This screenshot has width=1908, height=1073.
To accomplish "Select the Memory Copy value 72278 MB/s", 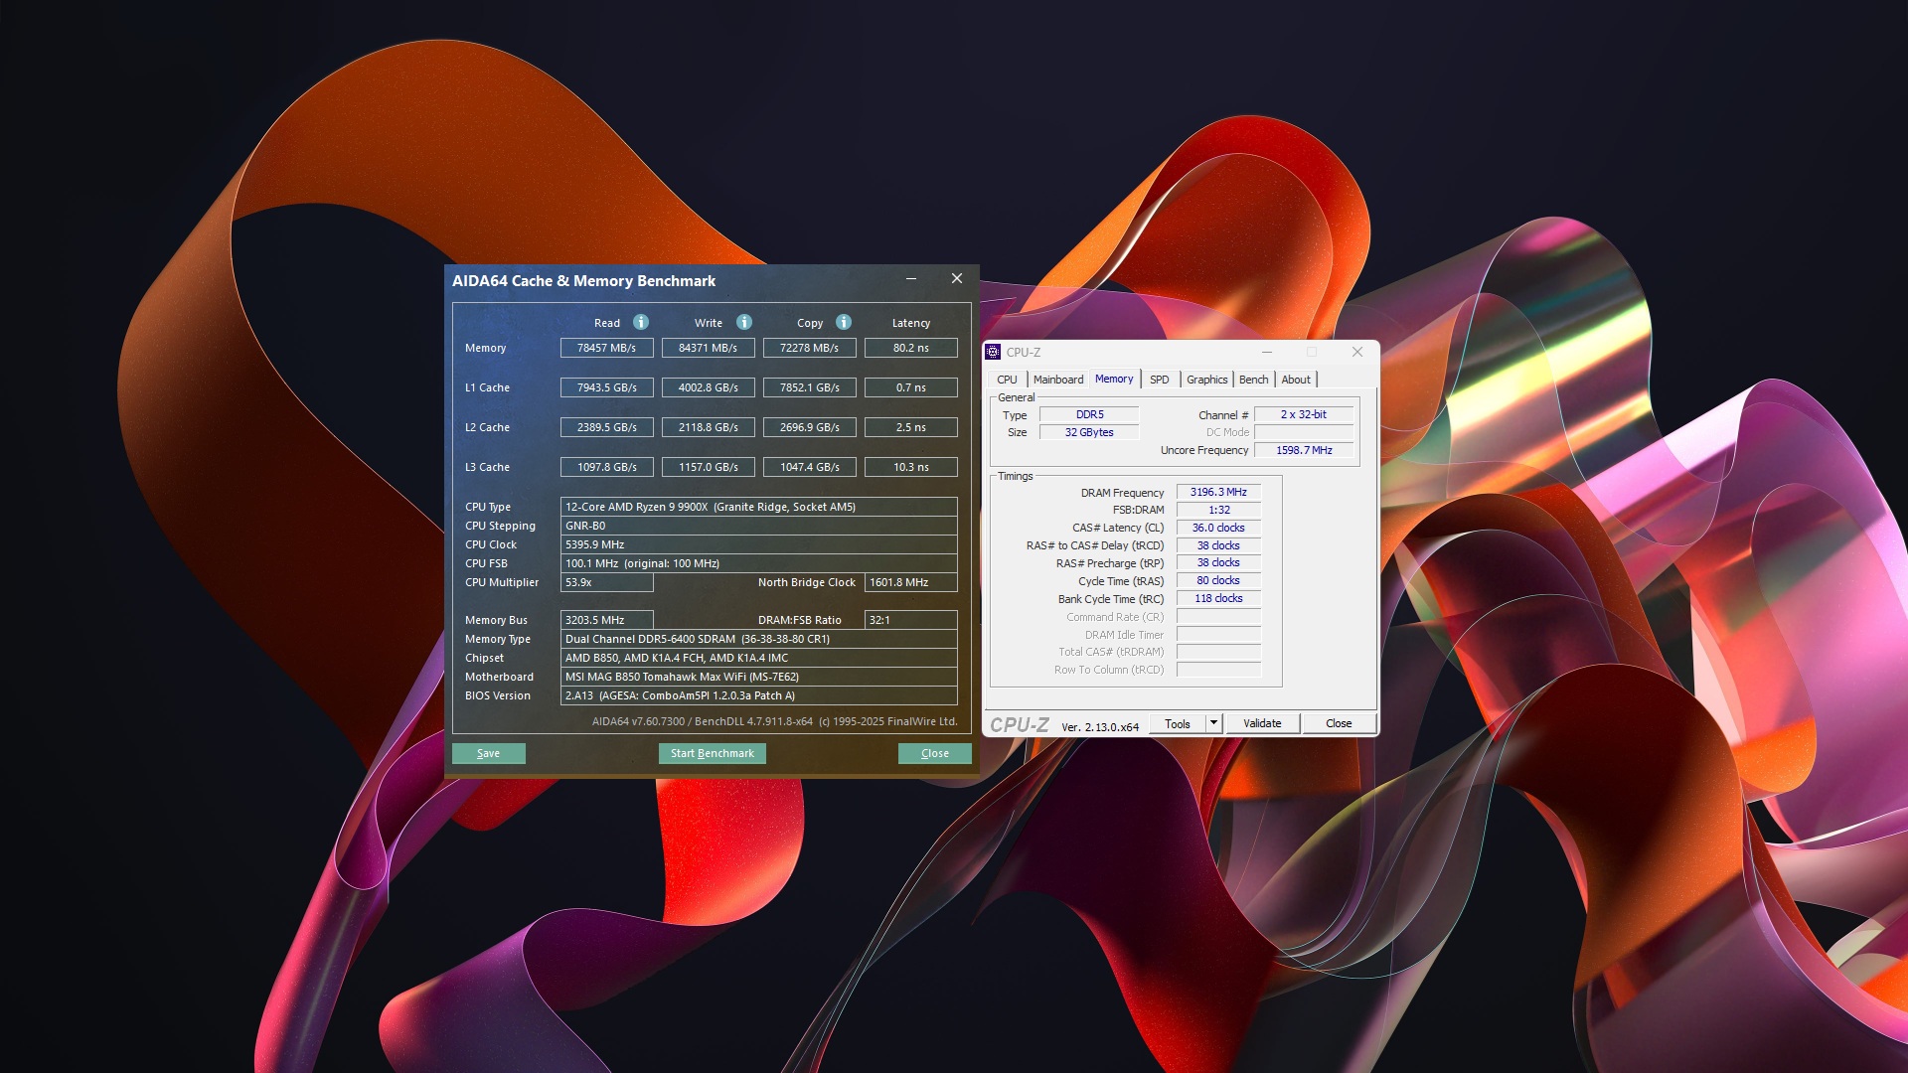I will tap(810, 348).
